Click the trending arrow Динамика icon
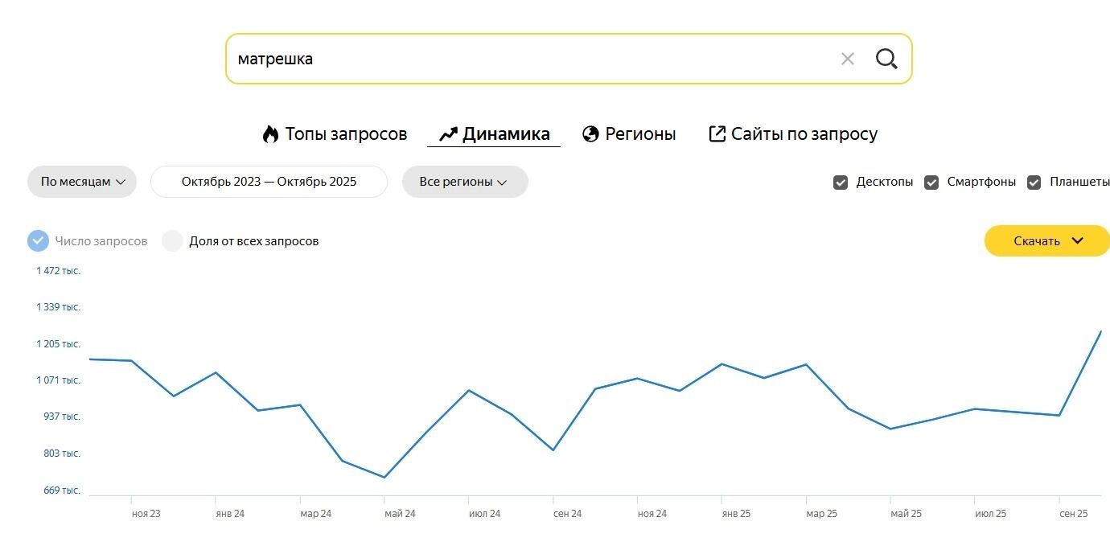This screenshot has height=550, width=1110. click(448, 134)
